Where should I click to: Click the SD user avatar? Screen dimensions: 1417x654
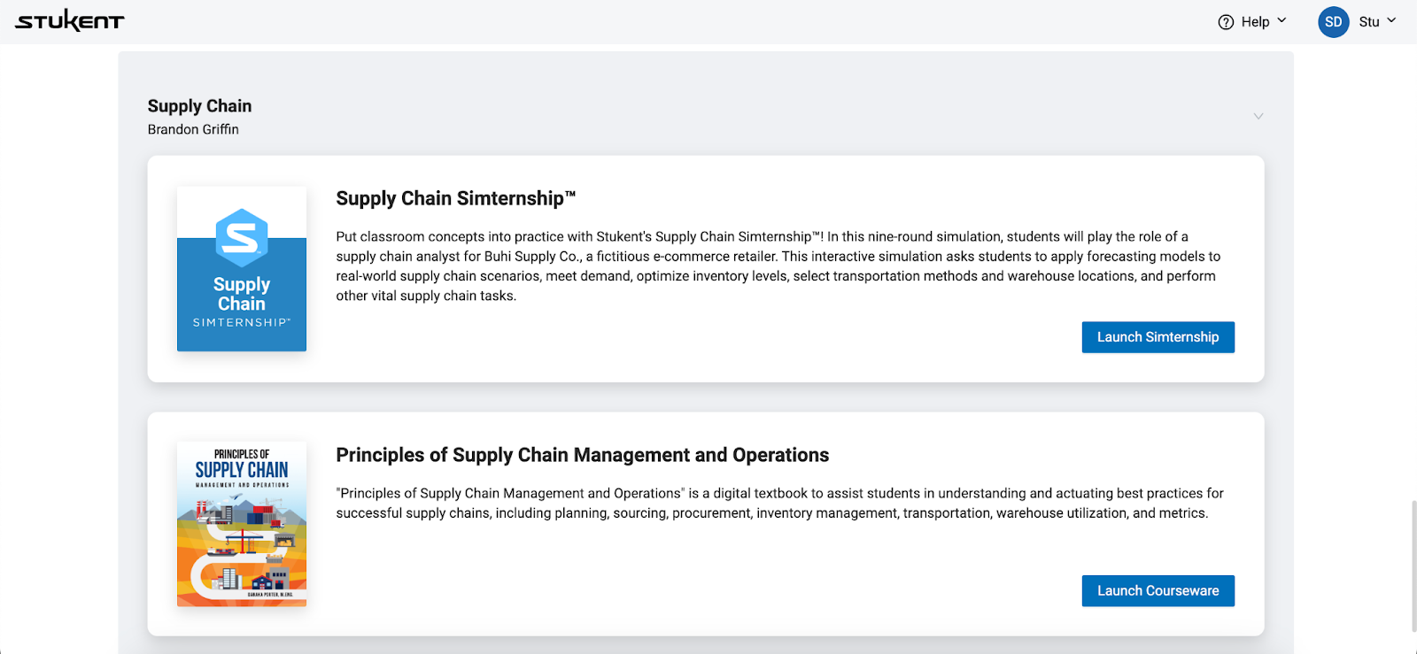coord(1333,22)
